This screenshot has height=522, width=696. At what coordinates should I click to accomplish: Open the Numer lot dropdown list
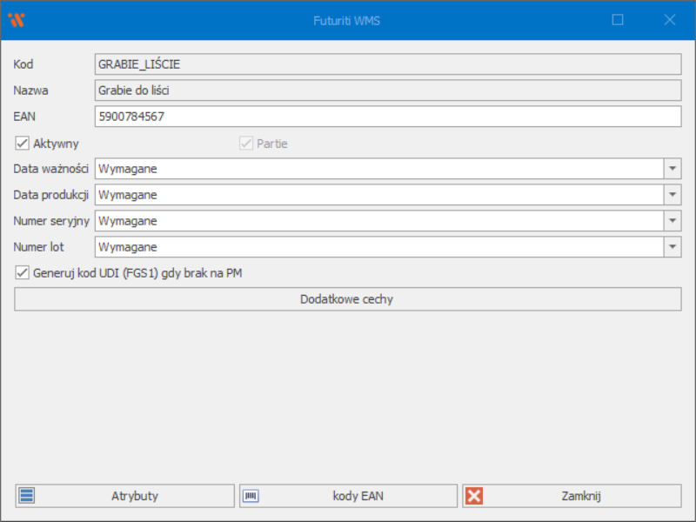pyautogui.click(x=673, y=247)
